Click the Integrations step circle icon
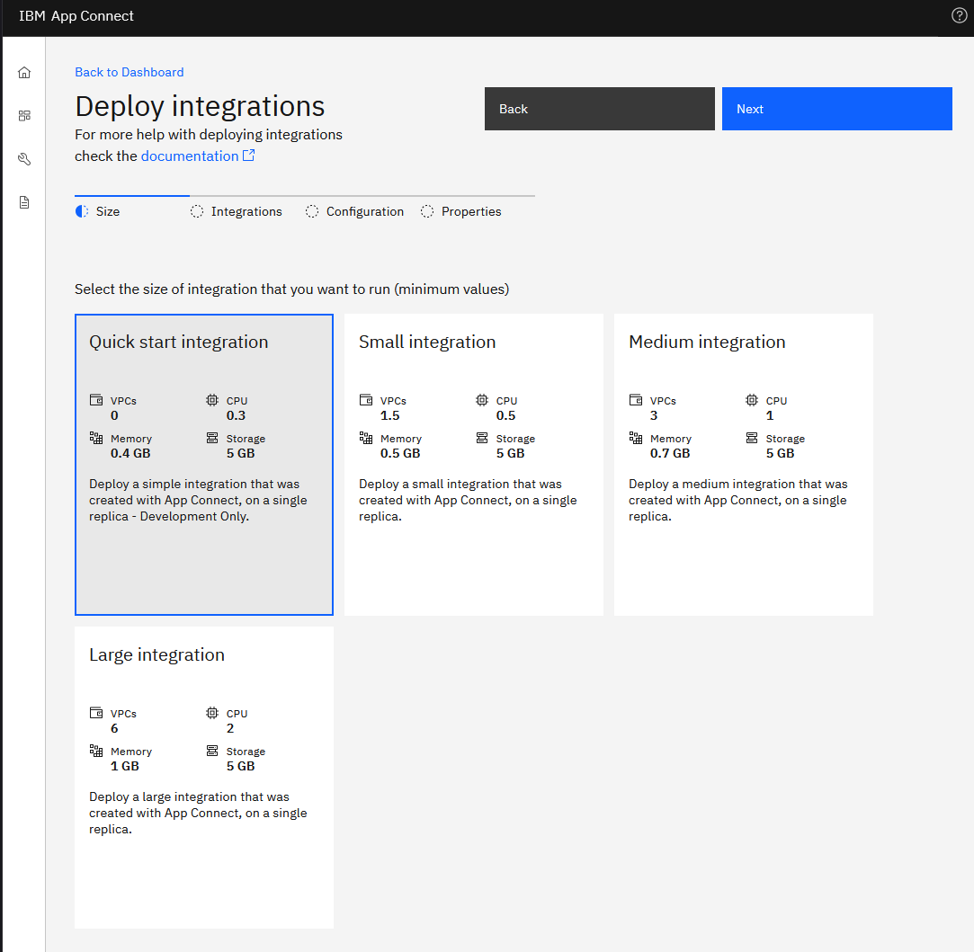 click(197, 212)
